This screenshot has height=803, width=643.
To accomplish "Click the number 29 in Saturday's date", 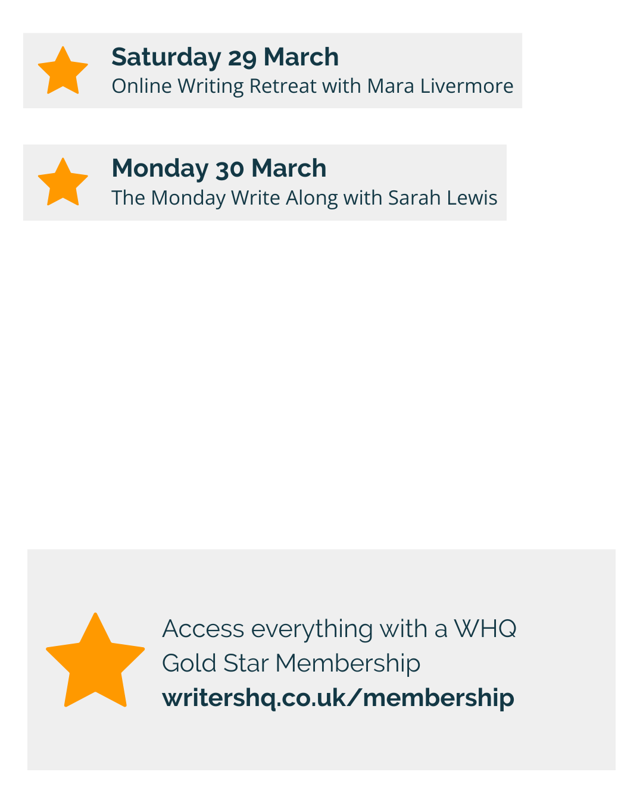I will 242,58.
